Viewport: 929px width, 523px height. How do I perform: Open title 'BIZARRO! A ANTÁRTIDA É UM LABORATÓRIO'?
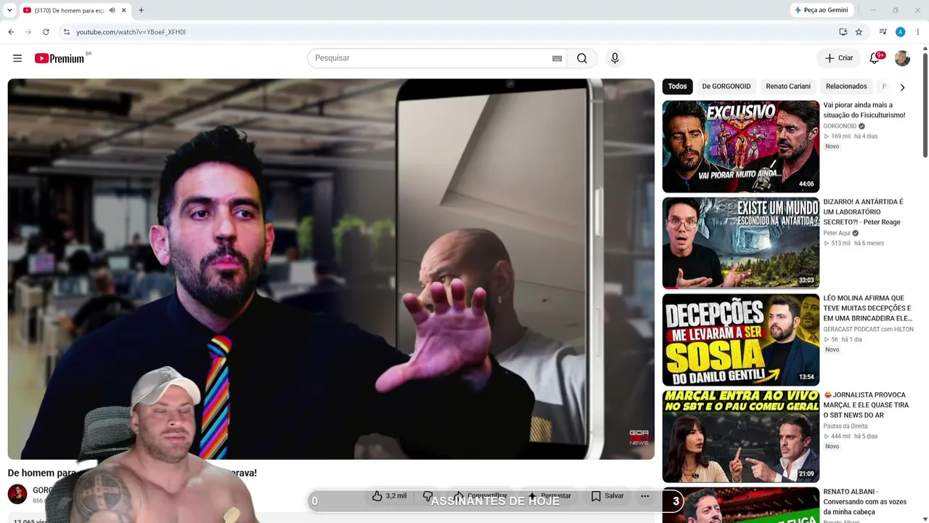864,212
